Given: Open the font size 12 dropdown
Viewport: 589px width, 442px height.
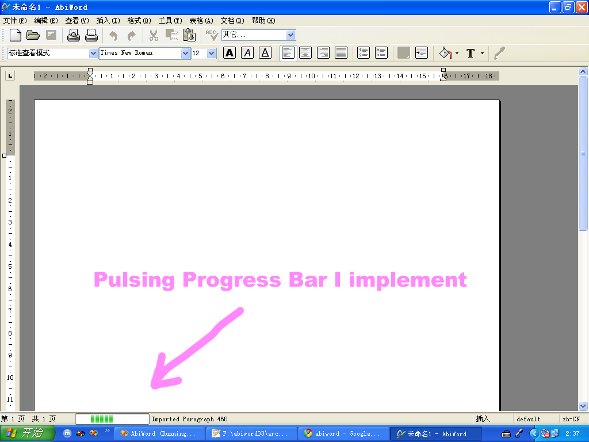Looking at the screenshot, I should pyautogui.click(x=211, y=53).
